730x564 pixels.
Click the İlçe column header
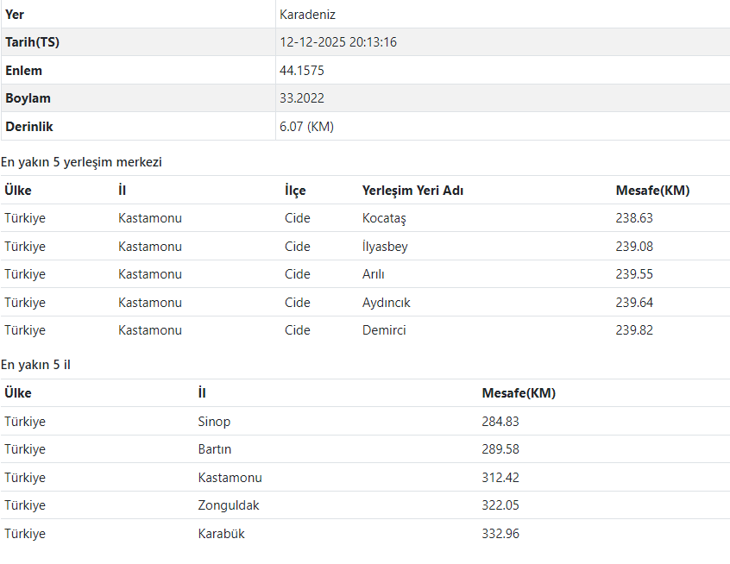pyautogui.click(x=295, y=191)
